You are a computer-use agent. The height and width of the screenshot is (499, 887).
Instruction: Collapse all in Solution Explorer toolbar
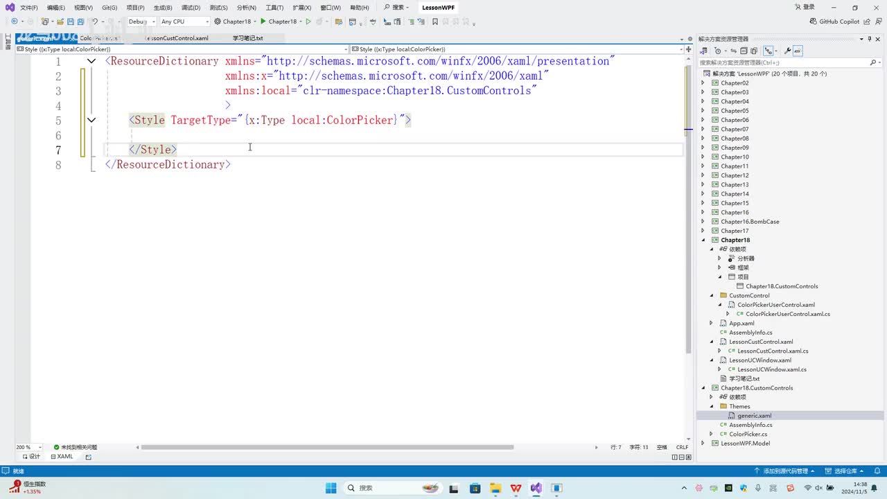click(744, 51)
